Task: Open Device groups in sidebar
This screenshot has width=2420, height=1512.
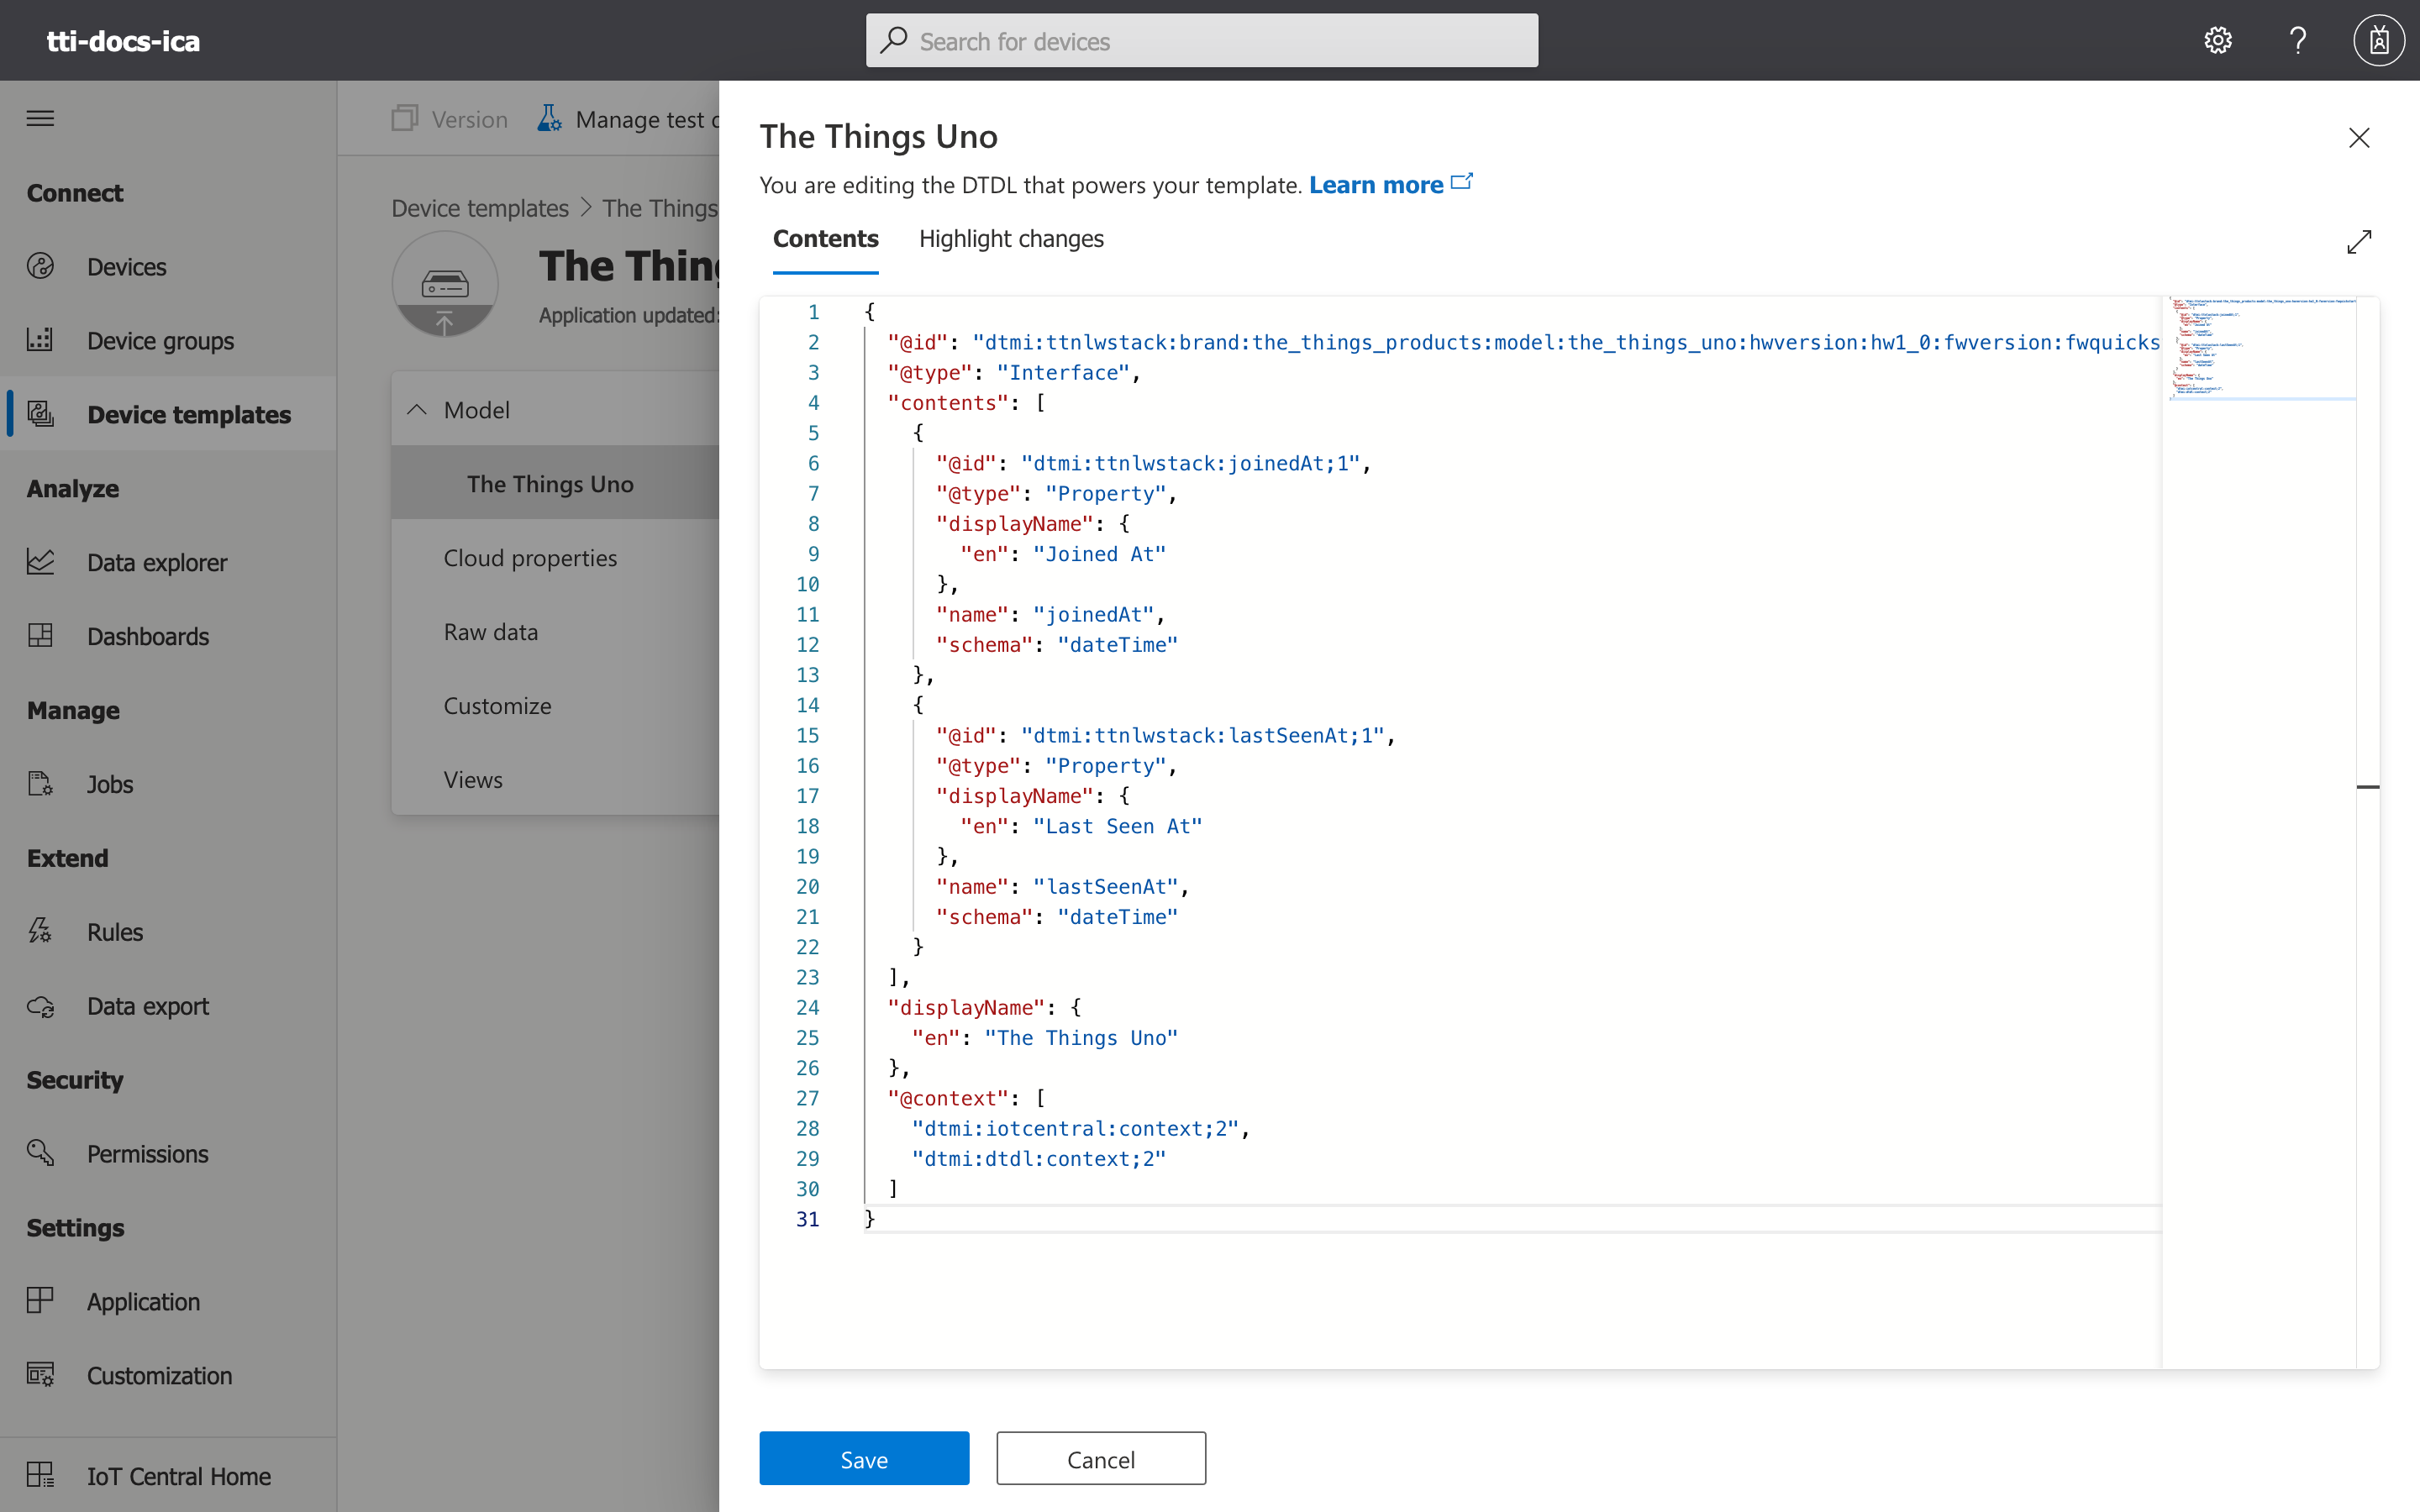Action: point(160,341)
